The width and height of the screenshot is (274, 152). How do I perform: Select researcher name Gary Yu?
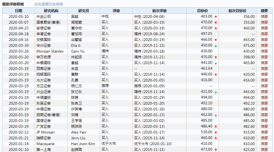coord(78,51)
